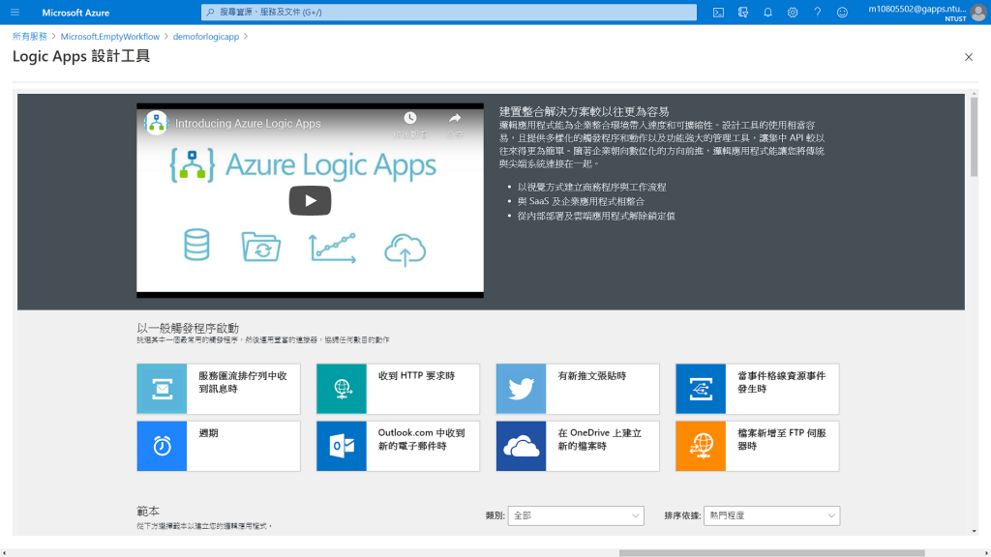
Task: Play the Introducing Azure Logic Apps video
Action: [x=310, y=200]
